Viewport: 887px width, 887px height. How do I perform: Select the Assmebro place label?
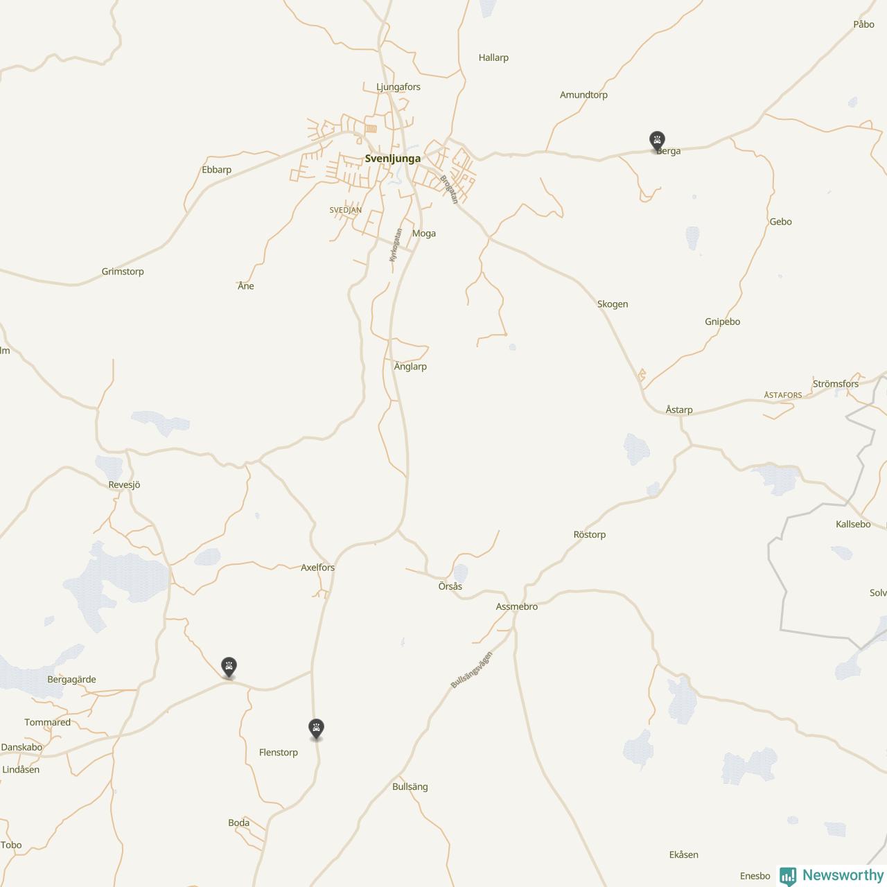pos(517,606)
